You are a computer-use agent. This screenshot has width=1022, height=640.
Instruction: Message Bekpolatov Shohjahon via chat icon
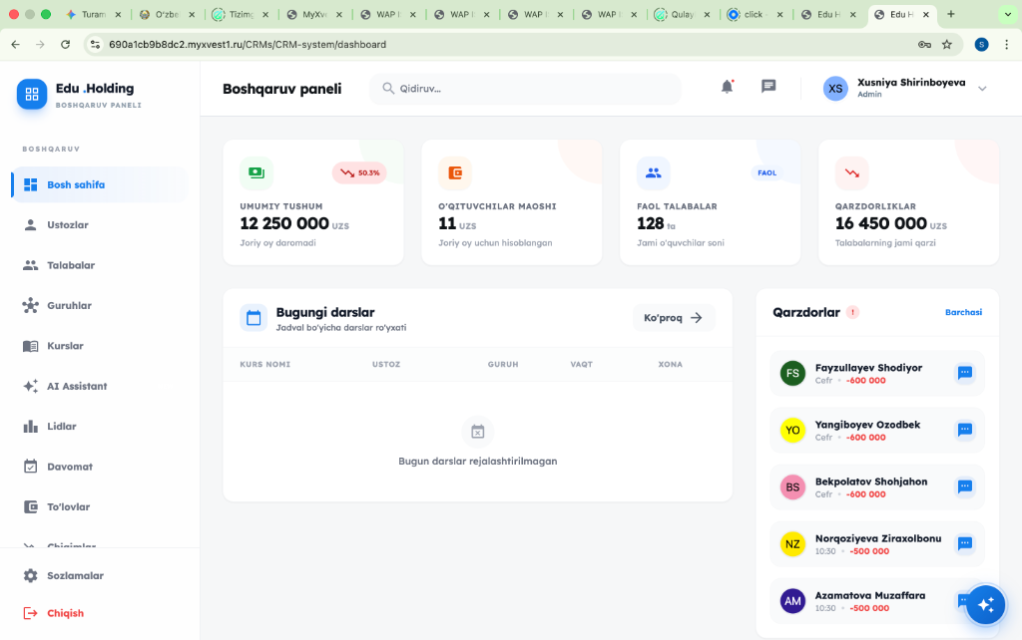click(x=965, y=487)
